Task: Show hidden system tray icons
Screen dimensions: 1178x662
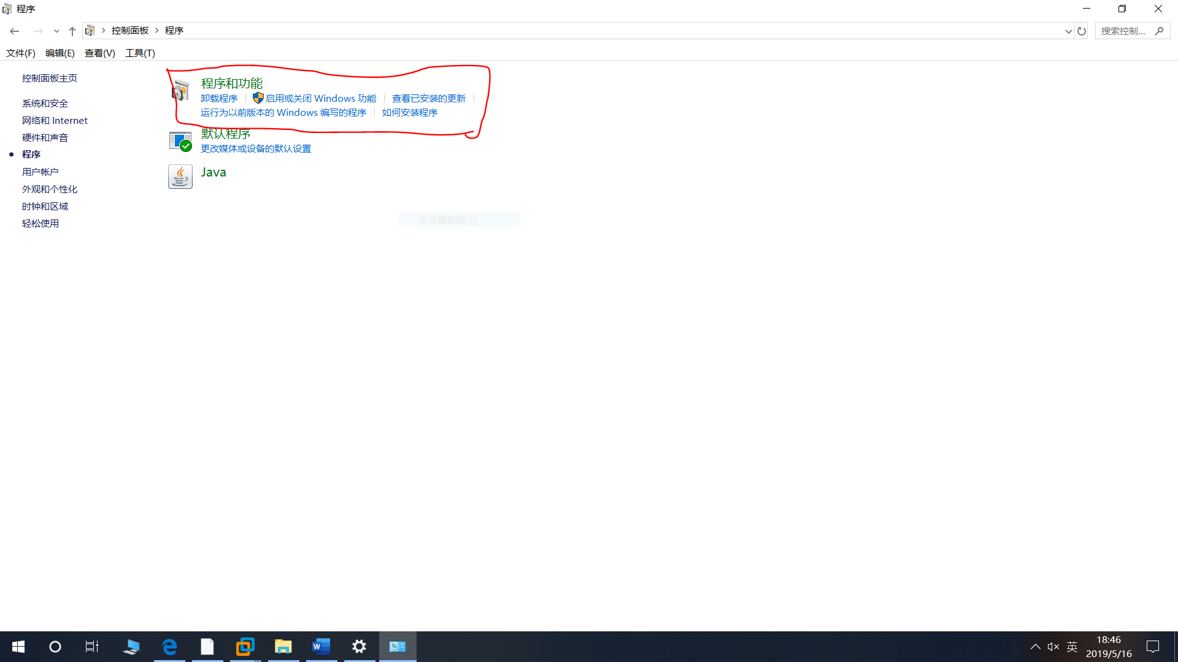Action: (x=1035, y=647)
